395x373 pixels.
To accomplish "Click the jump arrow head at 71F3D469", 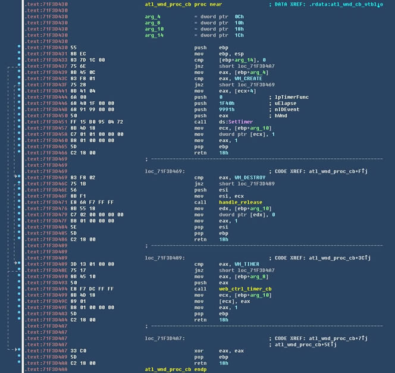I will [16, 177].
